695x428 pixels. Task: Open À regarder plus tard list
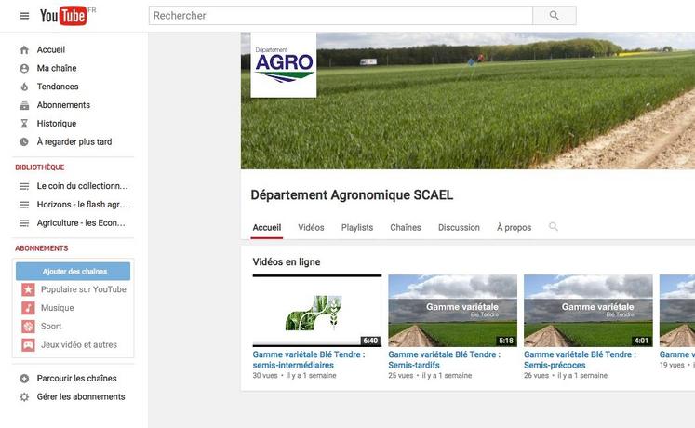click(74, 142)
